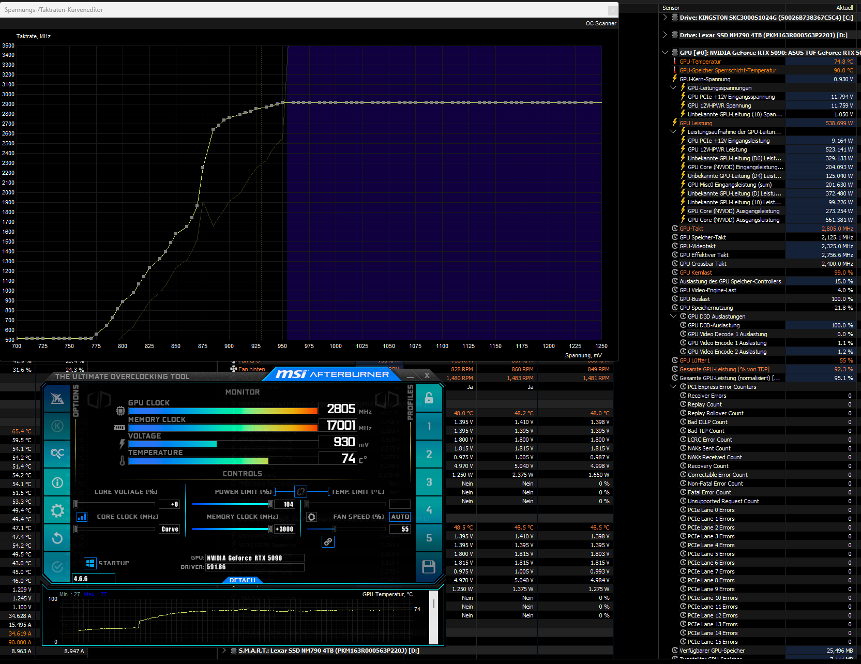Collapse the GPU D3D Auslastungen group
Image resolution: width=861 pixels, height=664 pixels.
click(x=673, y=316)
